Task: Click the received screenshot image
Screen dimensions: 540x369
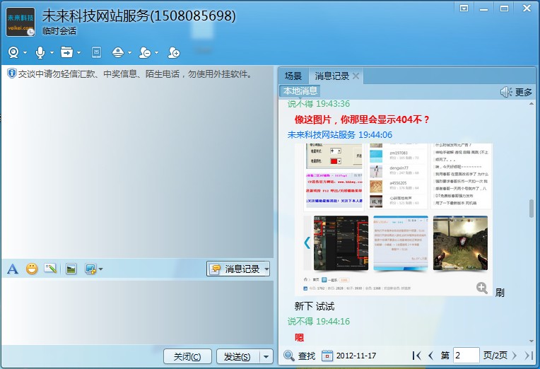Action: [394, 219]
